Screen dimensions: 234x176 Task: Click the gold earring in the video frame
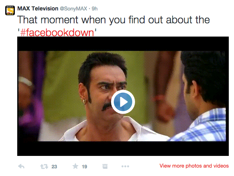pyautogui.click(x=85, y=102)
